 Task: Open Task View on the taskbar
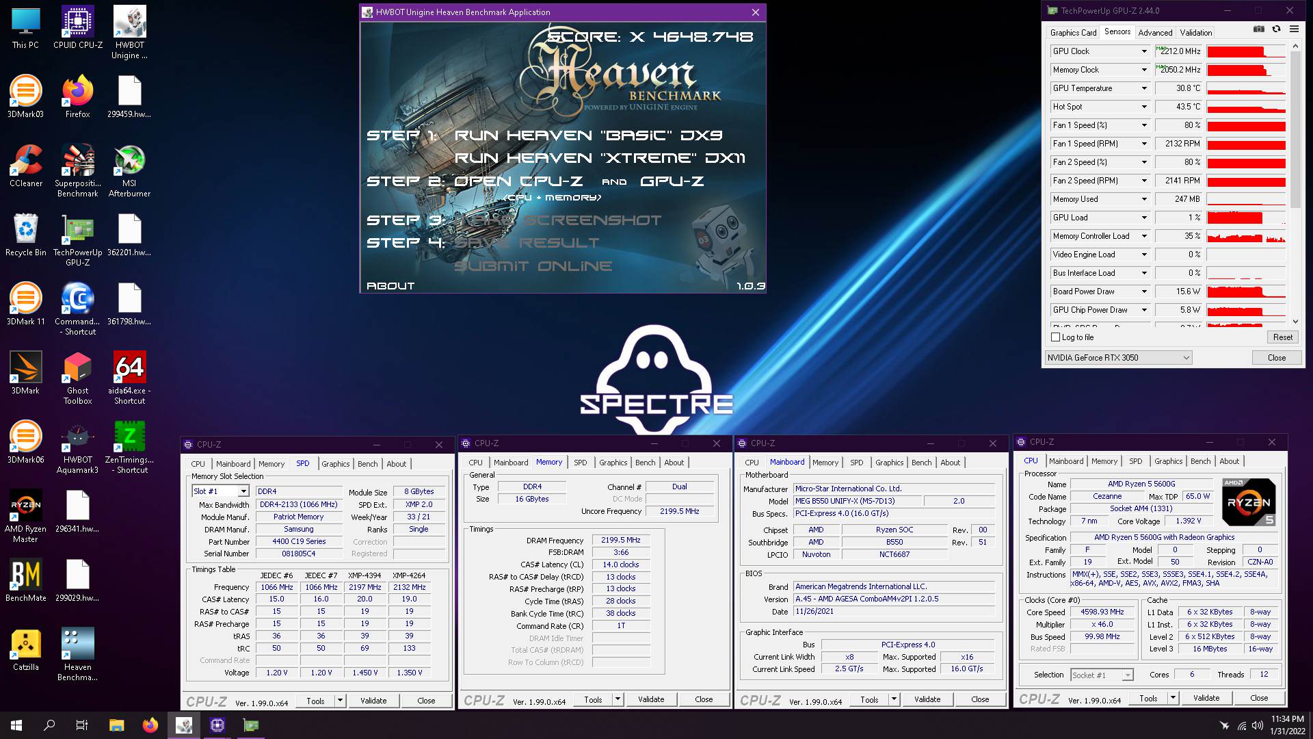coord(82,725)
